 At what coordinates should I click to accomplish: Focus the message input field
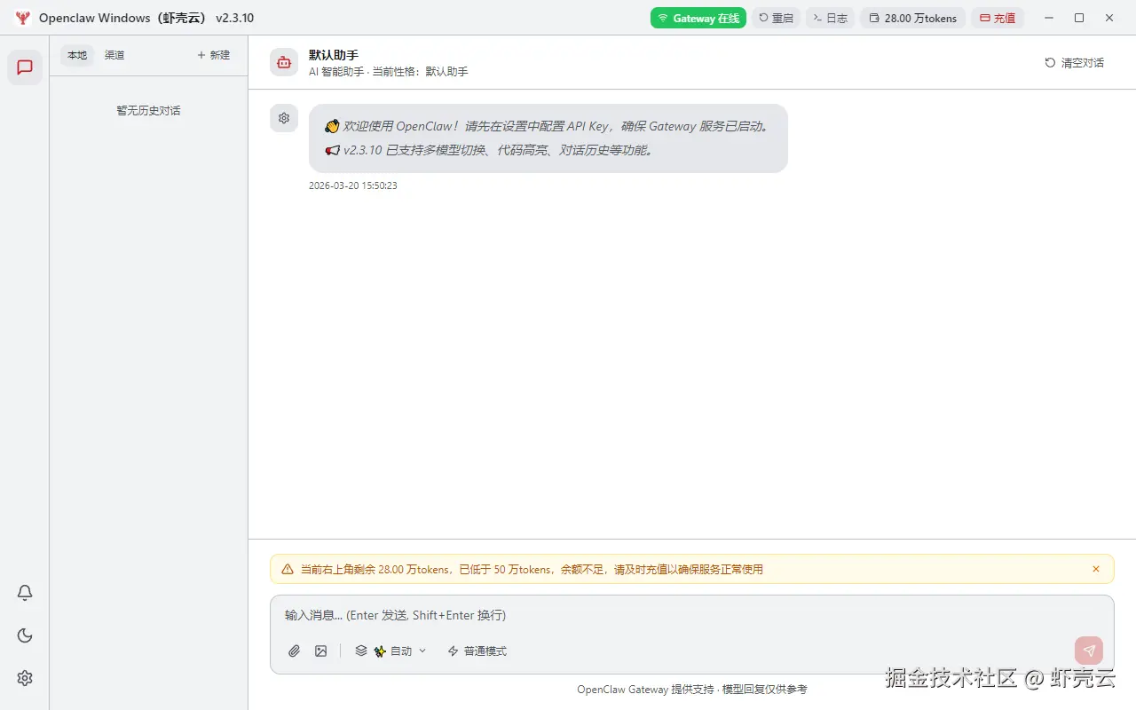click(691, 615)
